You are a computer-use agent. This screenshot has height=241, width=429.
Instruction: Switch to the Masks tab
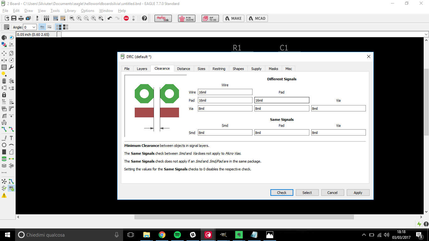click(273, 69)
